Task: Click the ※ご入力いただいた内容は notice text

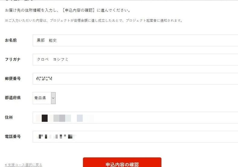Action: (x=94, y=20)
